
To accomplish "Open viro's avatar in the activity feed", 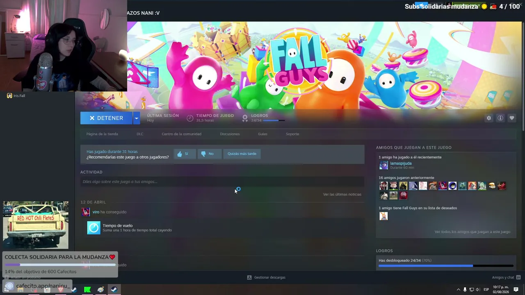I will coord(86,212).
